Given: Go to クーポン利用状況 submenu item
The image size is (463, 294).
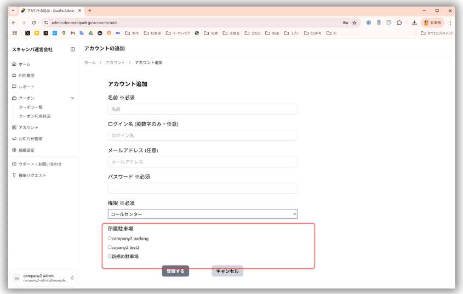Looking at the screenshot, I should coord(35,116).
